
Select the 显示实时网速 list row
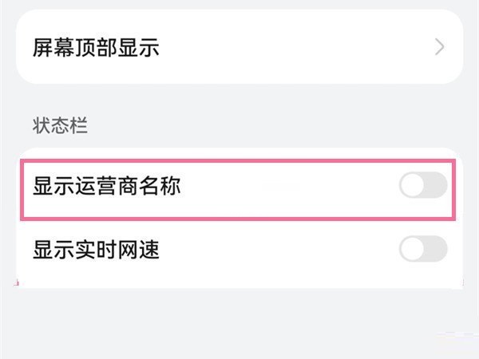[239, 250]
